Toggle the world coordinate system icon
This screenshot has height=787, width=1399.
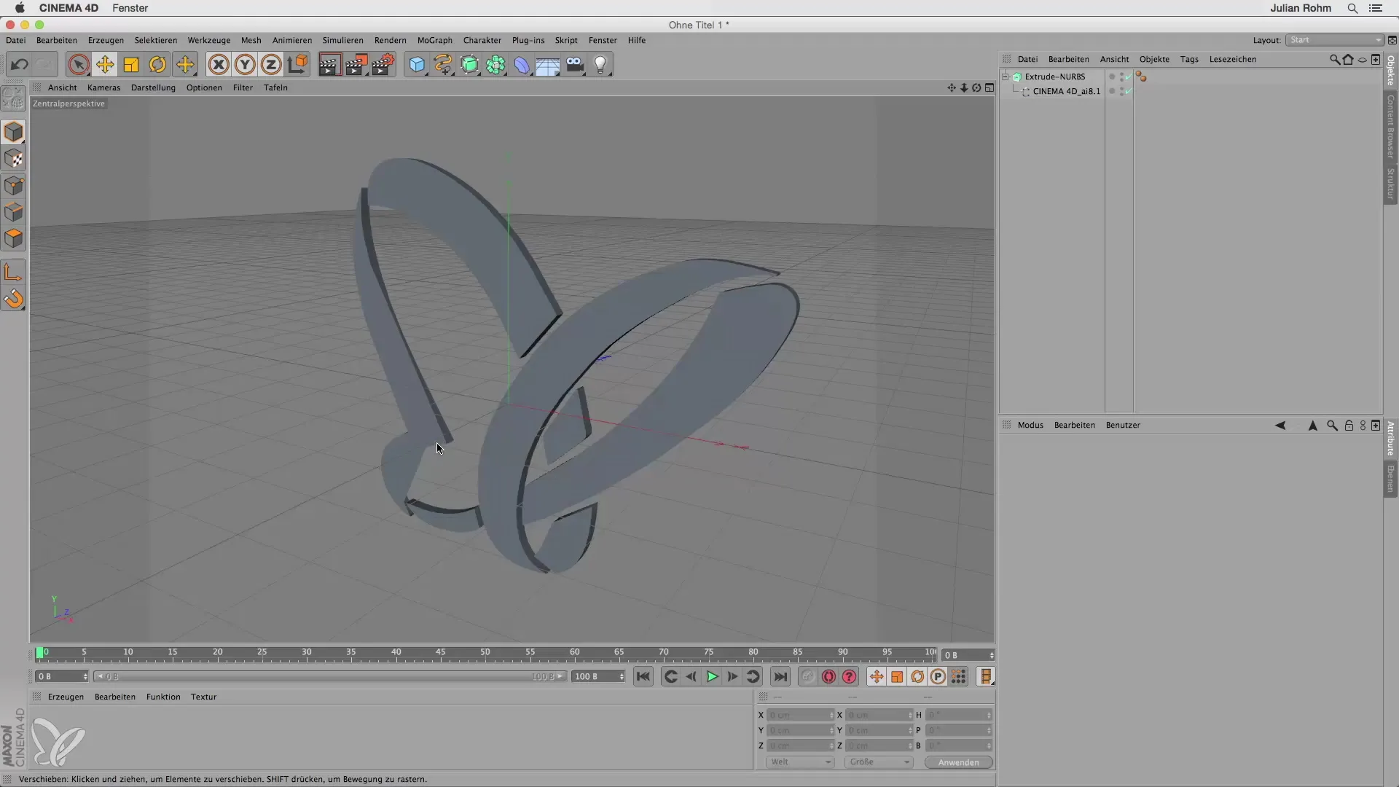(297, 64)
